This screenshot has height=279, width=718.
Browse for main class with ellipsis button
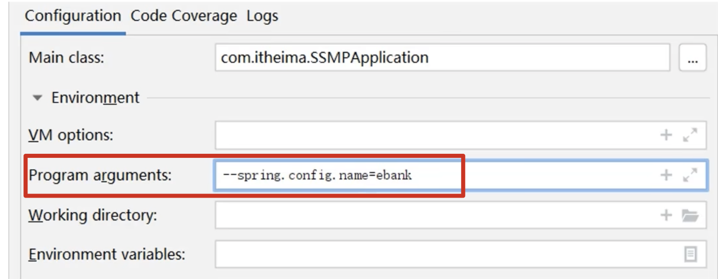coord(693,58)
